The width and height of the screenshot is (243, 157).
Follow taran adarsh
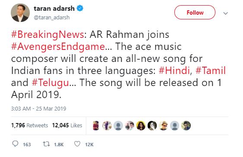[195, 12]
